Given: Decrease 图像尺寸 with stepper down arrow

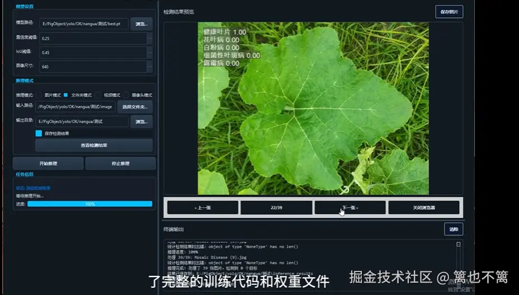Looking at the screenshot, I should [150, 69].
